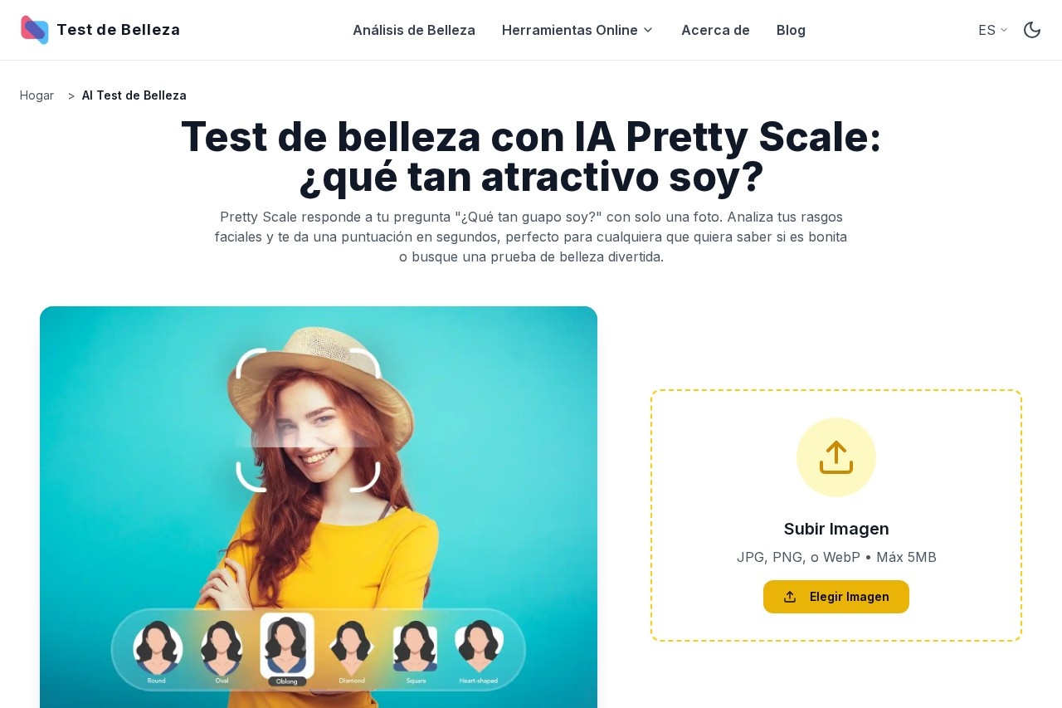Go to Hogar breadcrumb link

coord(37,95)
